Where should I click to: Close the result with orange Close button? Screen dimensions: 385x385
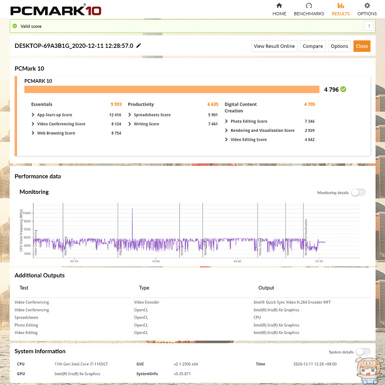pos(362,46)
